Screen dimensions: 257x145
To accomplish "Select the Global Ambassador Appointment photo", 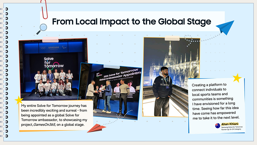I will coord(110,91).
